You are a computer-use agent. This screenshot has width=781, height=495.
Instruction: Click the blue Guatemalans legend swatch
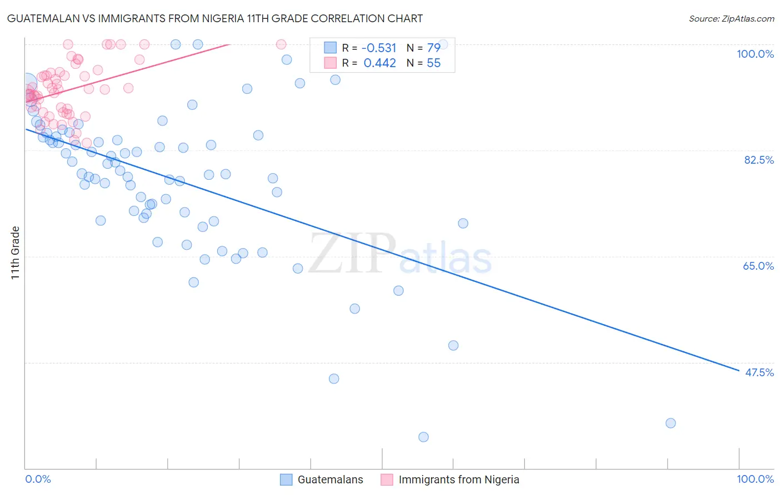286,479
